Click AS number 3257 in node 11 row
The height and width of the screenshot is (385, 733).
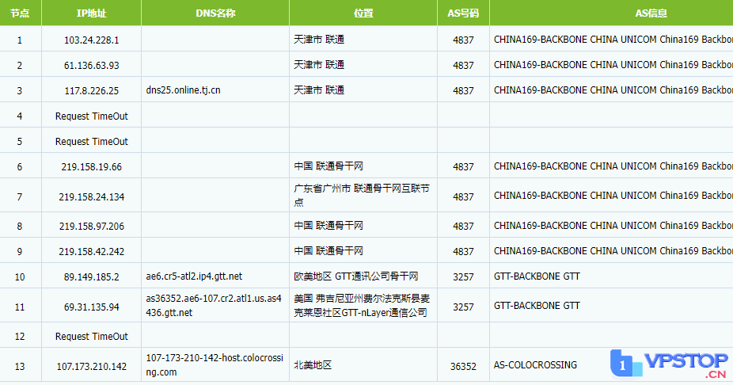coord(463,307)
